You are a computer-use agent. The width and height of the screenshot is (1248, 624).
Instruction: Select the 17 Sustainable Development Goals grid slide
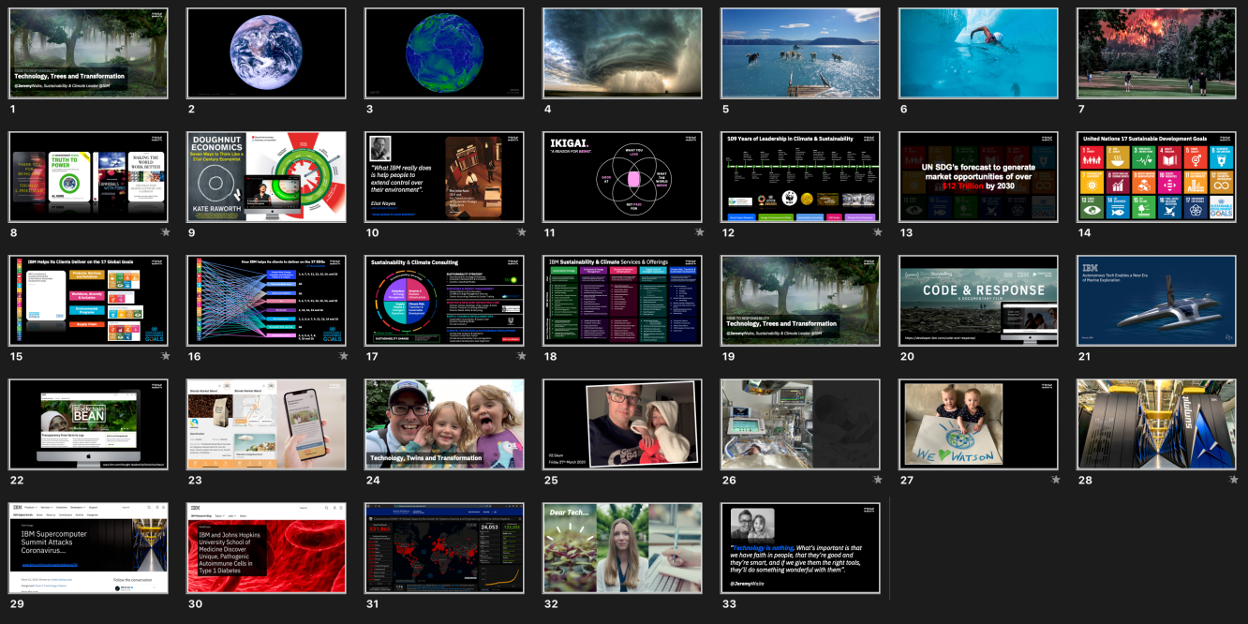(1157, 177)
